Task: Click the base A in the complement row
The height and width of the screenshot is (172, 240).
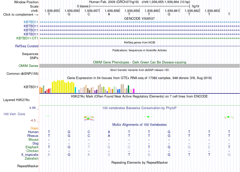Action: (x=109, y=14)
